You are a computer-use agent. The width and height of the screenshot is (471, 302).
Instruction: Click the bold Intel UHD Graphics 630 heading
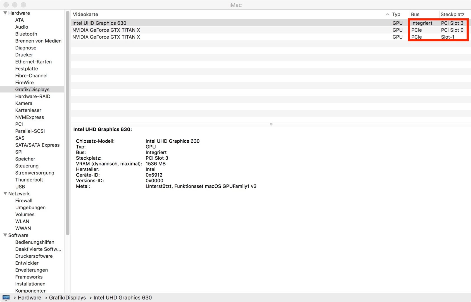click(103, 129)
